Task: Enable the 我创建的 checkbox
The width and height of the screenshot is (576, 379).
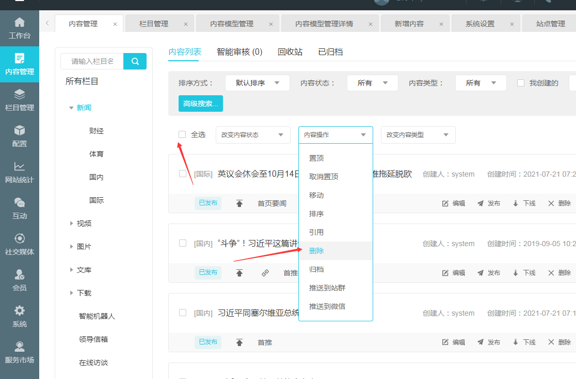Action: coord(521,83)
